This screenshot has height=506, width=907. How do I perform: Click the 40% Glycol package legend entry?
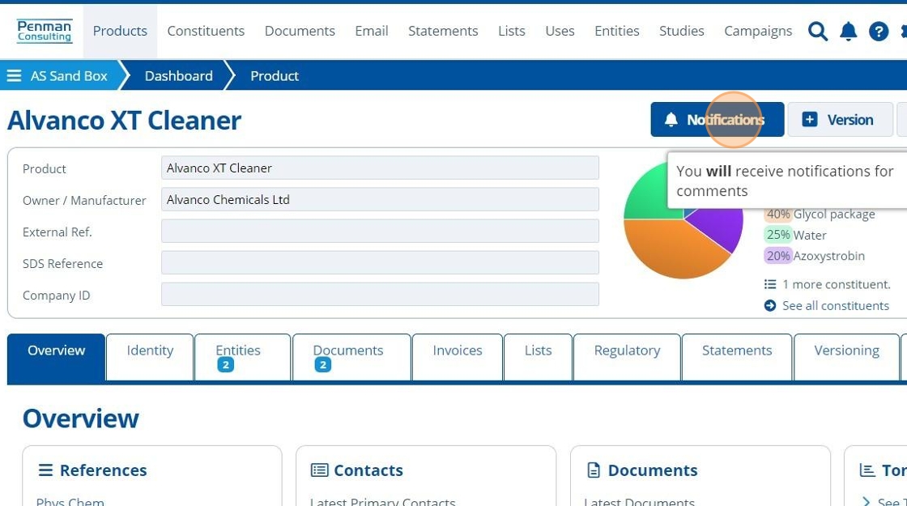click(x=820, y=214)
